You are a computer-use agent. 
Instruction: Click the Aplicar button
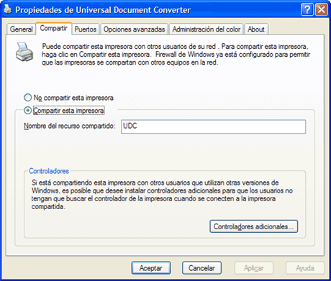(x=253, y=268)
